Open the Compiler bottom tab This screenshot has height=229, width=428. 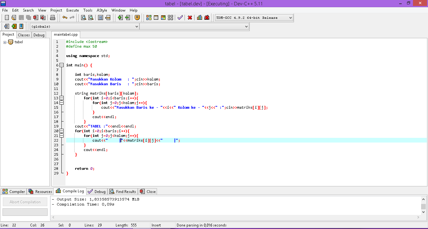pos(14,191)
